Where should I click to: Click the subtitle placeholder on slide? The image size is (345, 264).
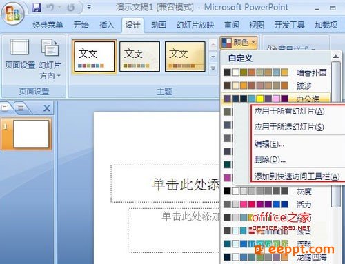coord(174,230)
